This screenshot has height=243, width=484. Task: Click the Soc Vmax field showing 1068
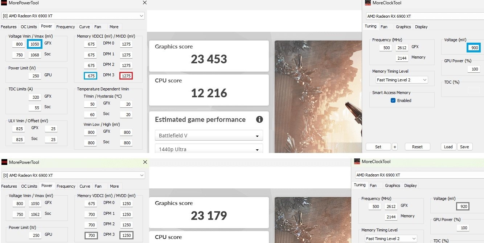click(x=35, y=55)
